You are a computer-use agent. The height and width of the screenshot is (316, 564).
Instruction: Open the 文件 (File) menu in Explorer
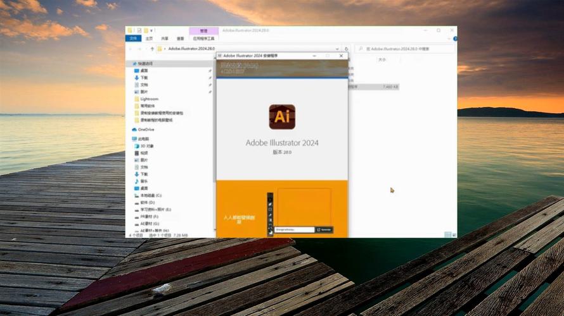point(133,39)
